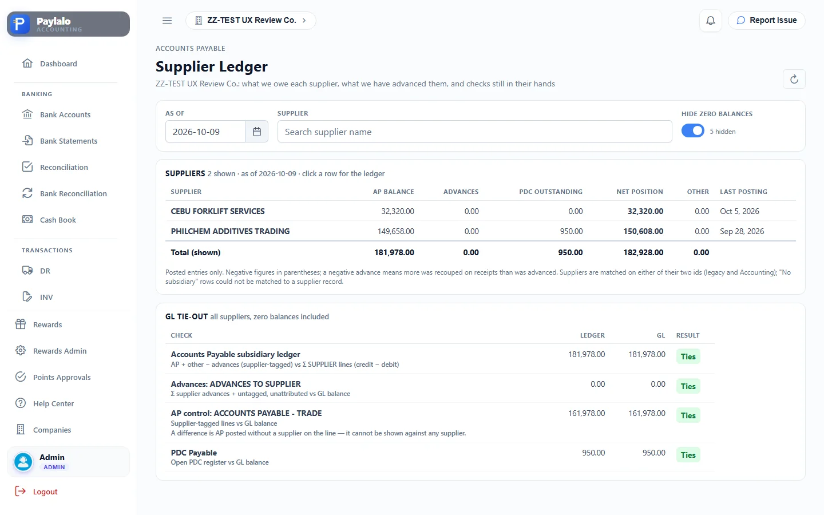This screenshot has width=824, height=515.
Task: Click Ties badge for AP control row
Action: (x=688, y=415)
